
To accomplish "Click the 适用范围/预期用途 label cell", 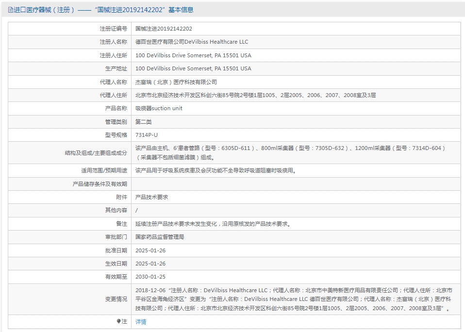I will (x=70, y=170).
